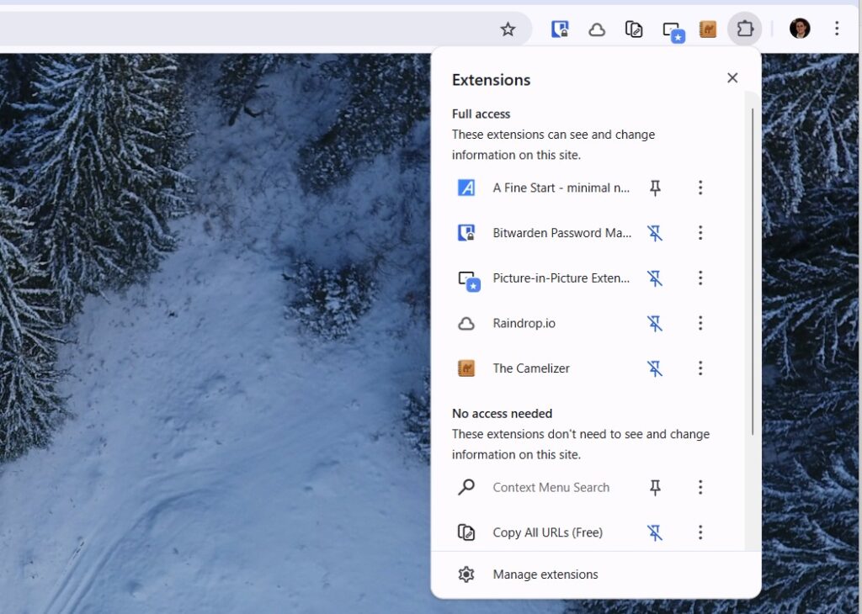Click the Bitwarden shield icon in the list
This screenshot has height=614, width=862.
tap(466, 233)
